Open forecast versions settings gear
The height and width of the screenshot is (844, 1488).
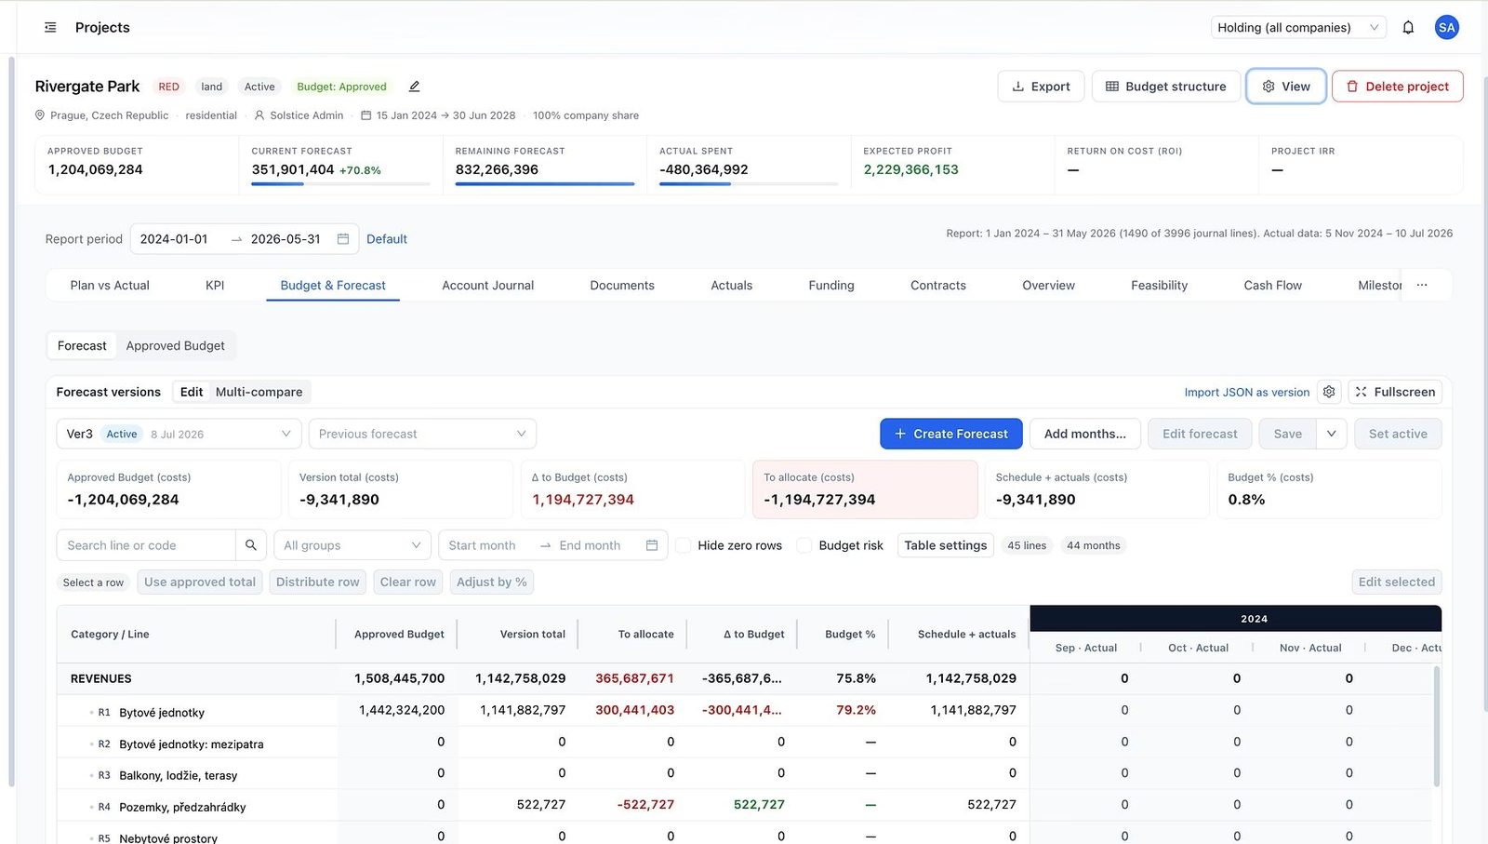point(1330,392)
